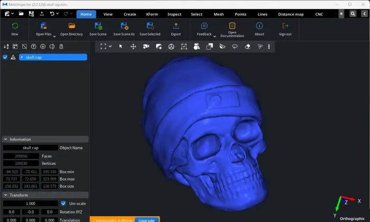Expand the skull cap tree item arrow

click(x=22, y=57)
